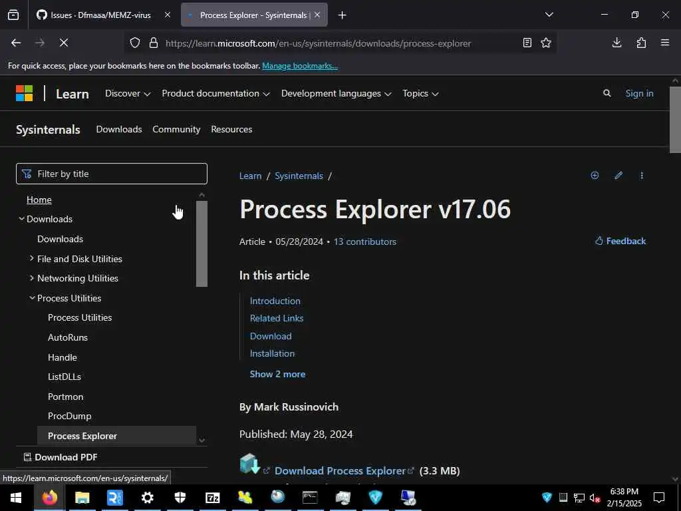Image resolution: width=681 pixels, height=511 pixels.
Task: Click Download Process Explorer link
Action: (340, 471)
